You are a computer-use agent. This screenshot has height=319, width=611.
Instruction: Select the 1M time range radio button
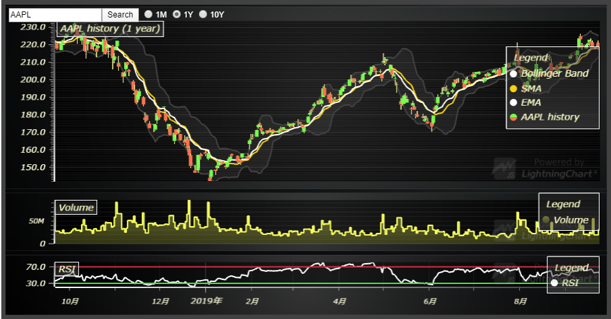(148, 14)
